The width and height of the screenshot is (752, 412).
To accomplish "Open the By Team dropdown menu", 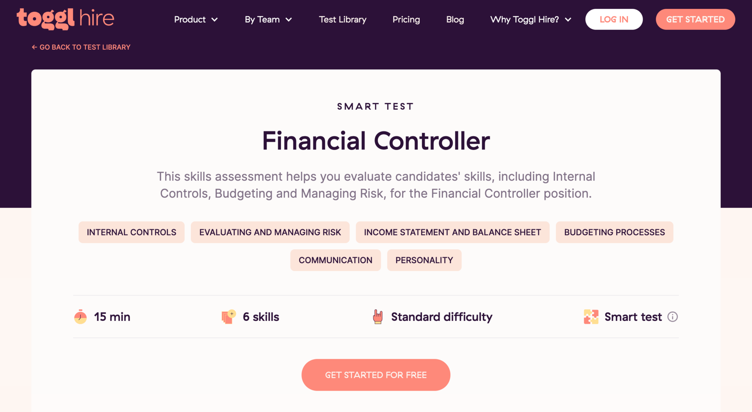I will click(x=268, y=19).
